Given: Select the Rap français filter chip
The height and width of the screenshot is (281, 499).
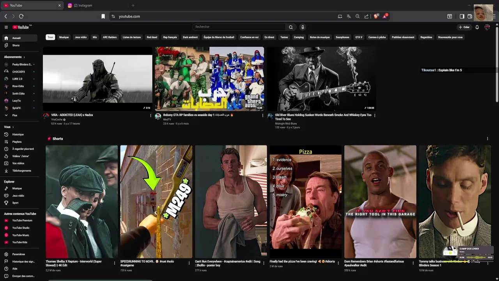Looking at the screenshot, I should point(170,37).
